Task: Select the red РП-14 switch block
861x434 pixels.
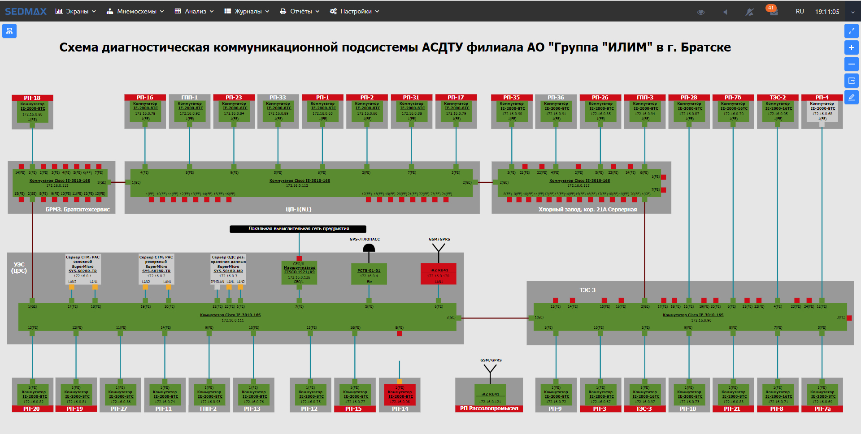Action: point(400,395)
